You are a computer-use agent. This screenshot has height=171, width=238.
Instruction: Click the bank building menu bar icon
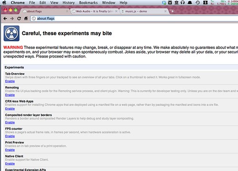pyautogui.click(x=177, y=2)
